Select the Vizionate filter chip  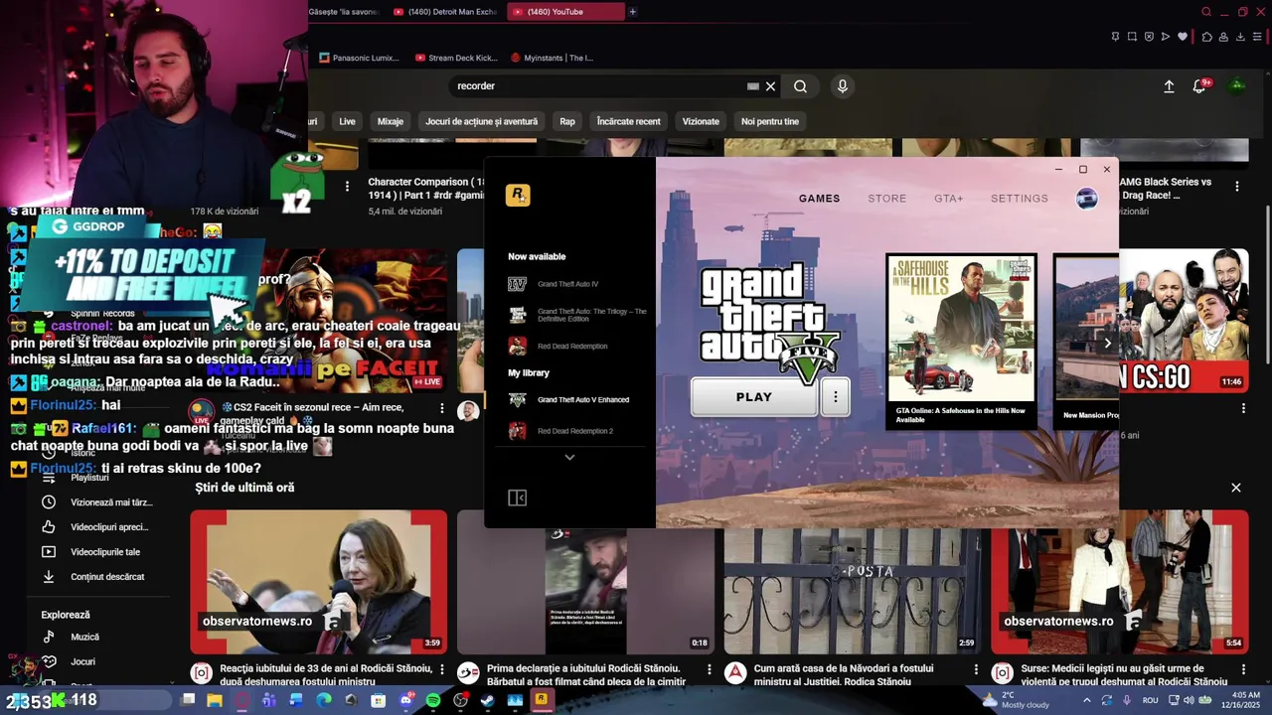point(701,121)
